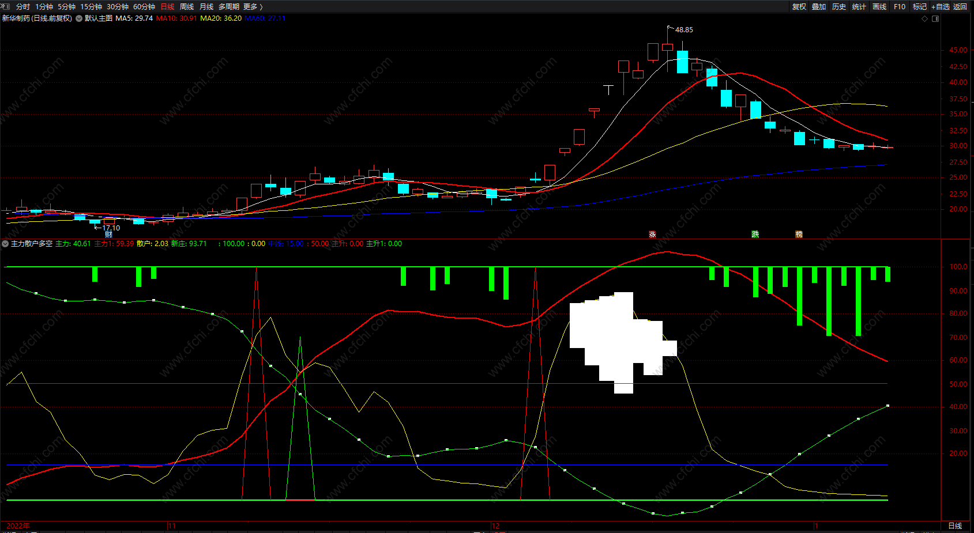Click the 默认主图 indicator name
The image size is (974, 533).
(99, 18)
